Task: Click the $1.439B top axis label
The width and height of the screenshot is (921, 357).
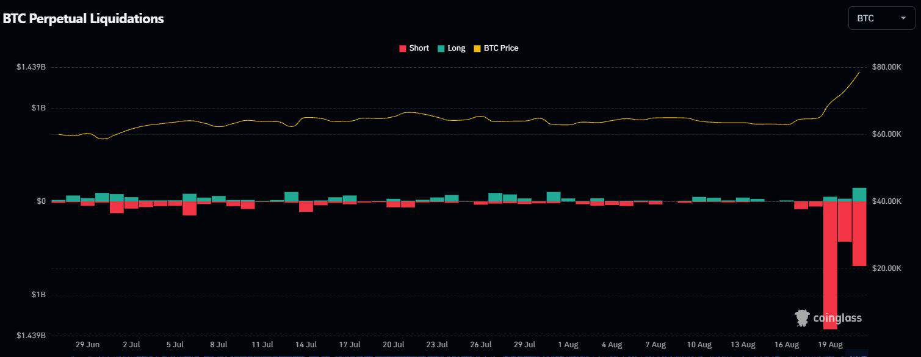Action: click(31, 67)
